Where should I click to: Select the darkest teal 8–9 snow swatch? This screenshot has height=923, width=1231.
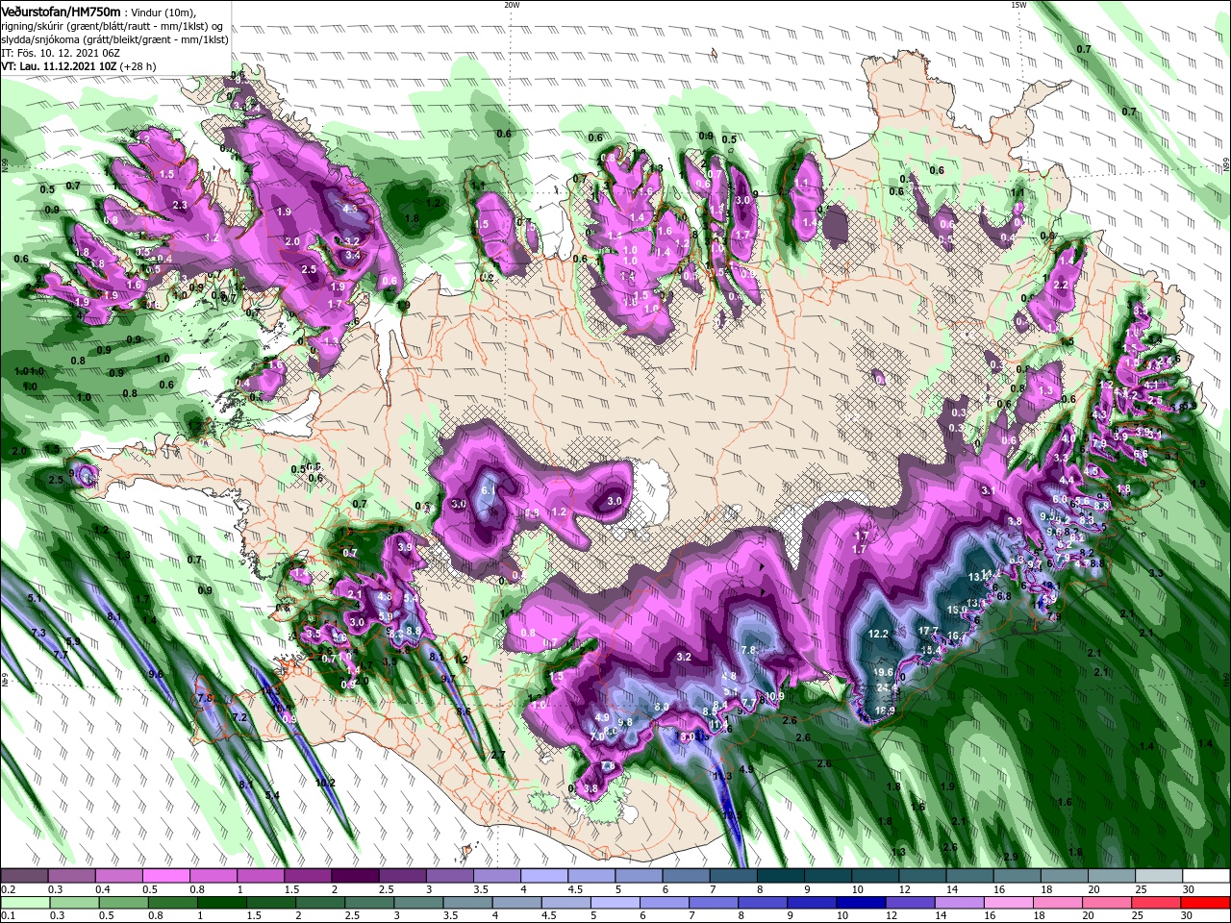779,875
